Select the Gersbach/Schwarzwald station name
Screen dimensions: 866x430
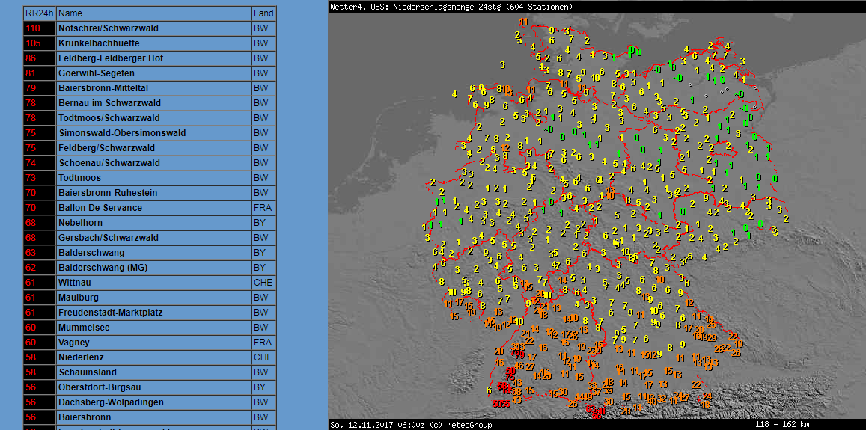[109, 237]
